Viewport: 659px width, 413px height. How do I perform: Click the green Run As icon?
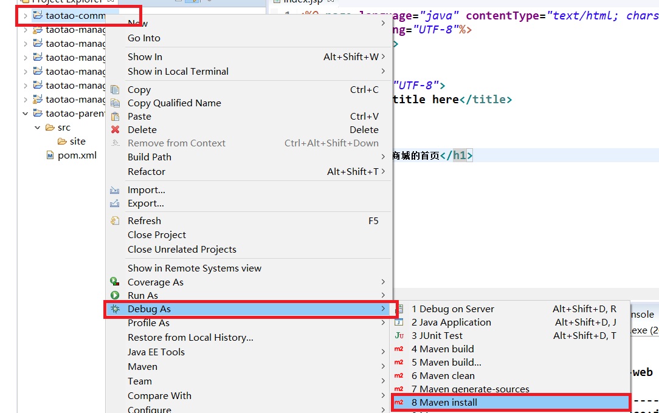pyautogui.click(x=115, y=295)
